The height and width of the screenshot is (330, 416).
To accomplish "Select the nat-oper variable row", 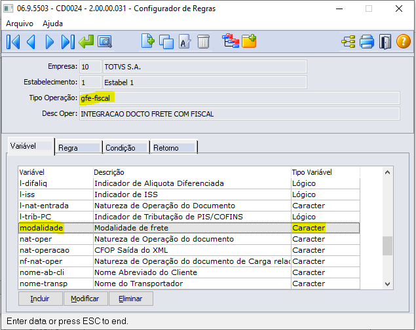I will [x=189, y=239].
